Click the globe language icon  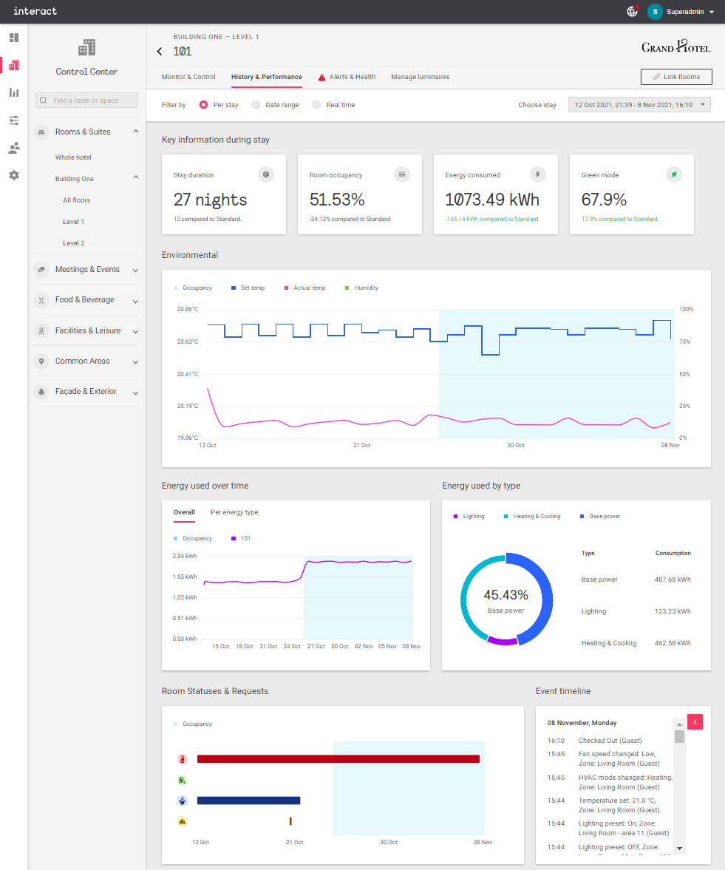point(632,11)
